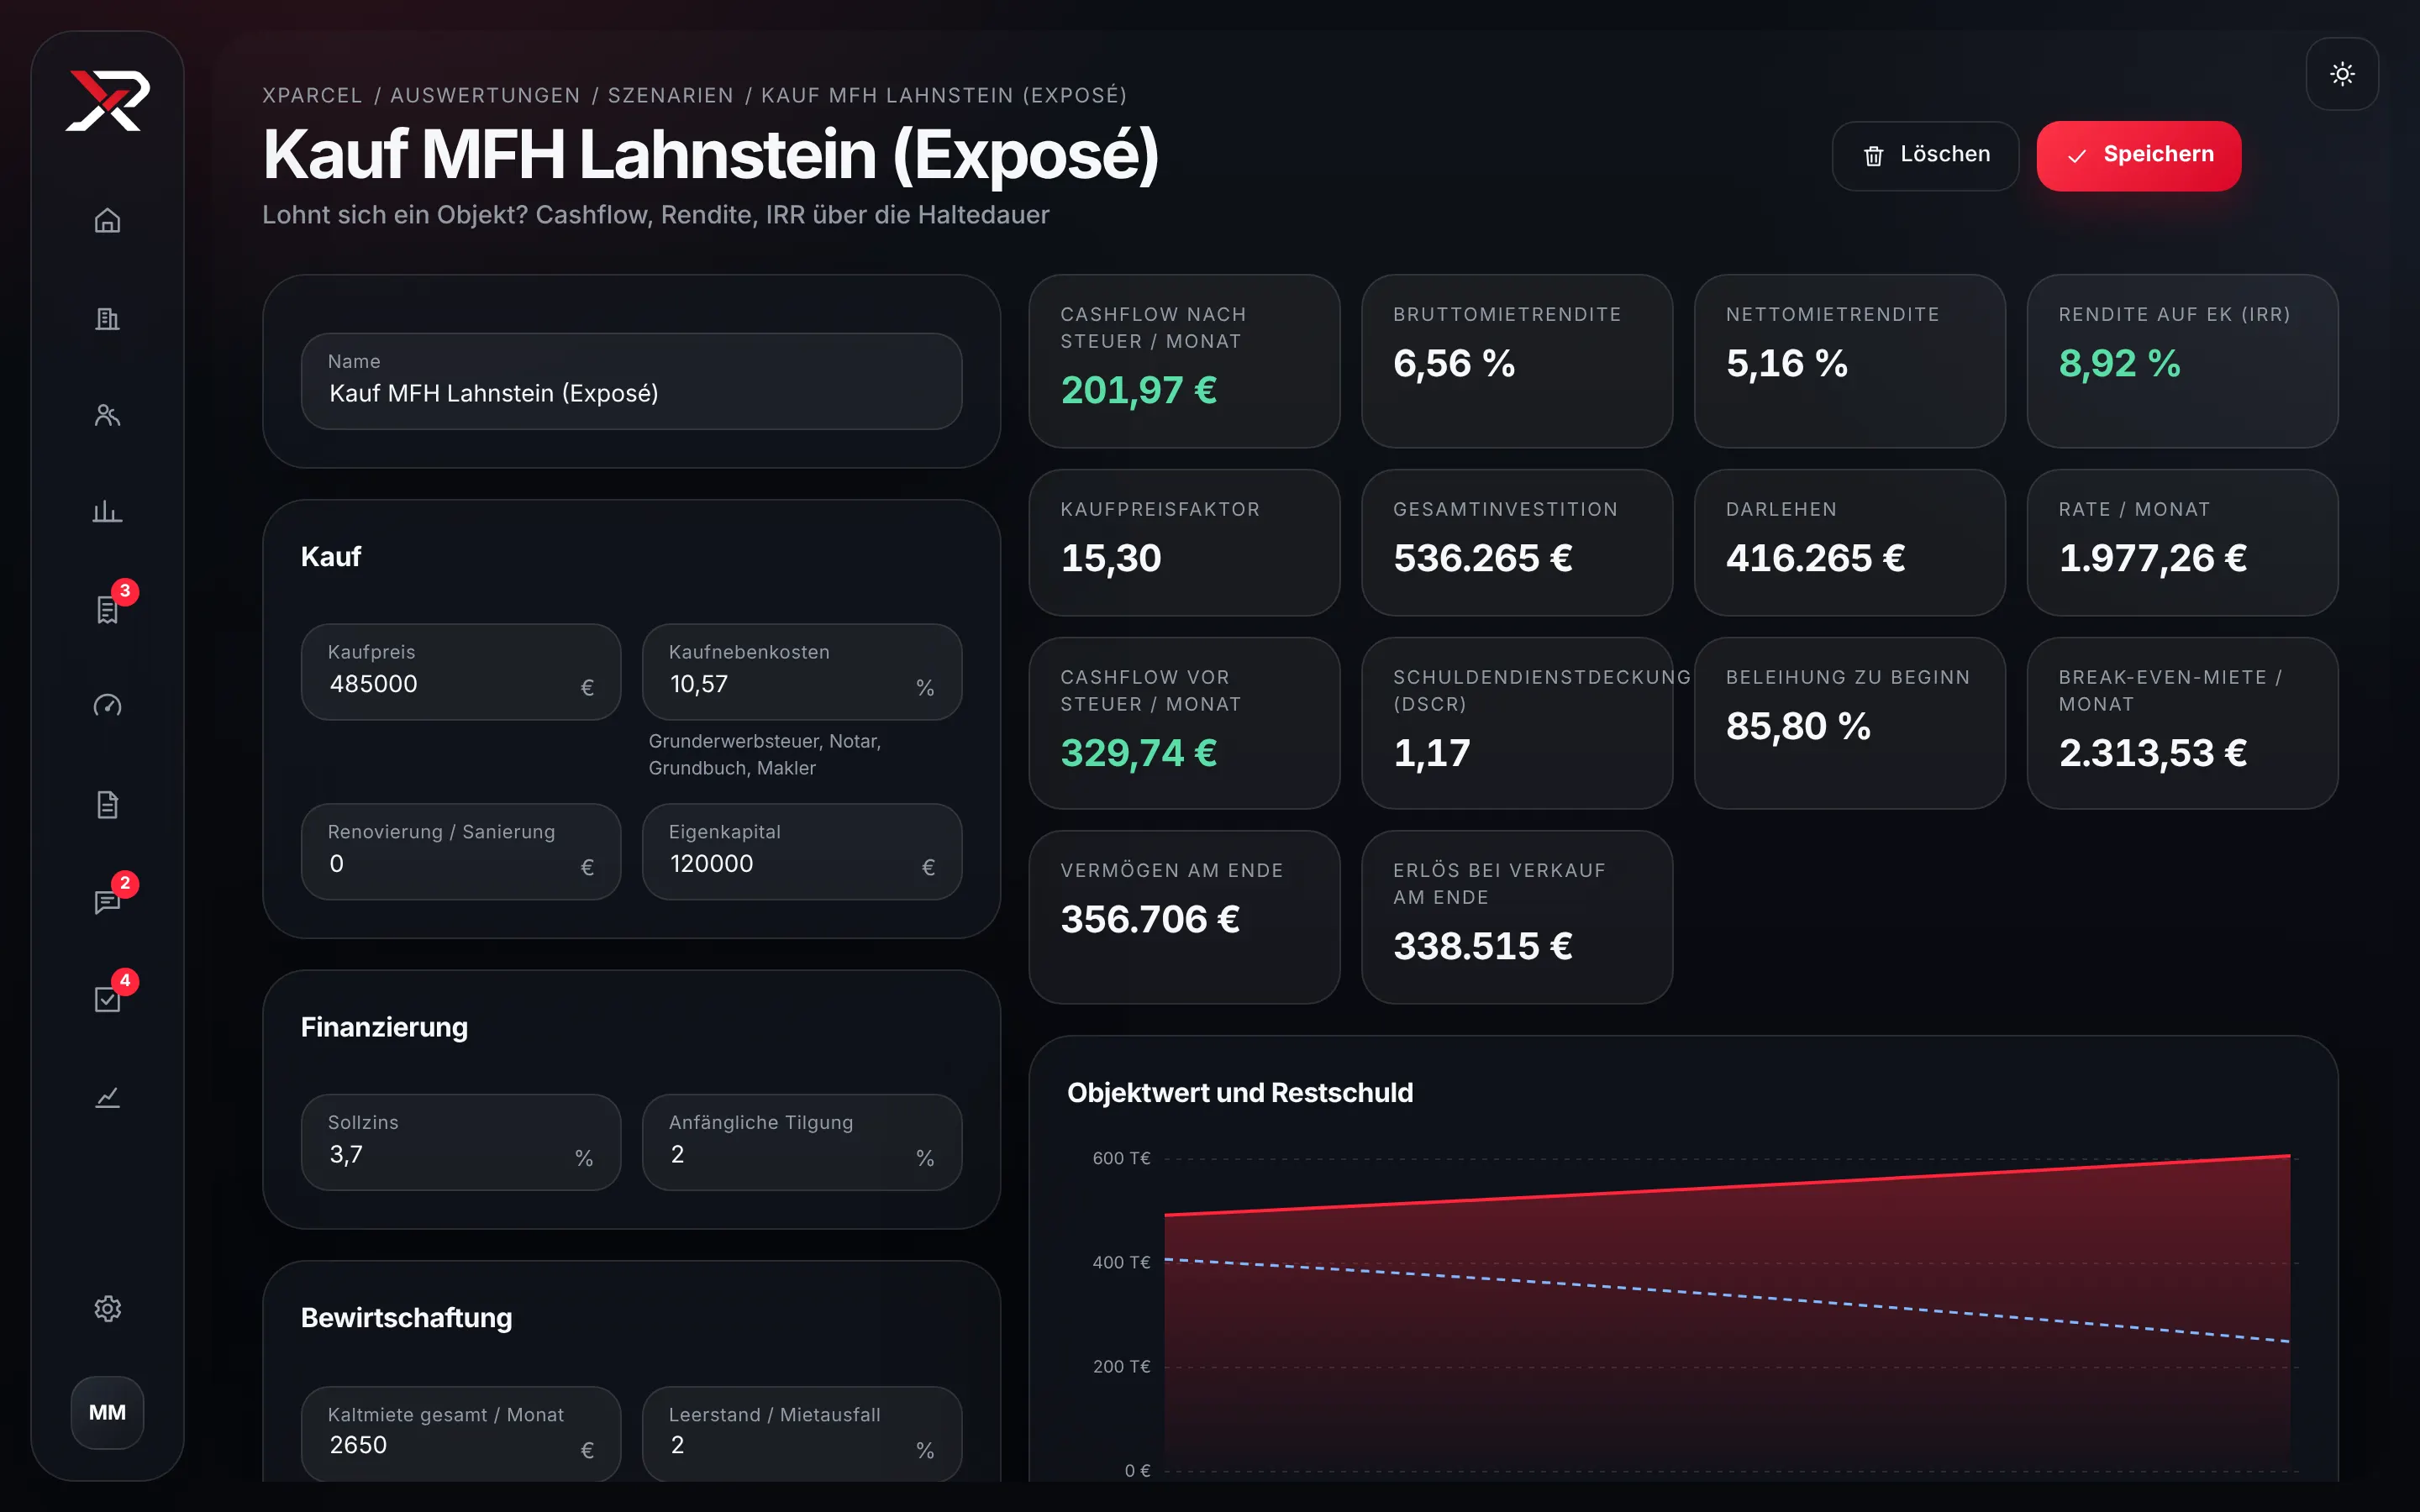Image resolution: width=2420 pixels, height=1512 pixels.
Task: Click the IRR 8,92 % value
Action: point(2120,363)
